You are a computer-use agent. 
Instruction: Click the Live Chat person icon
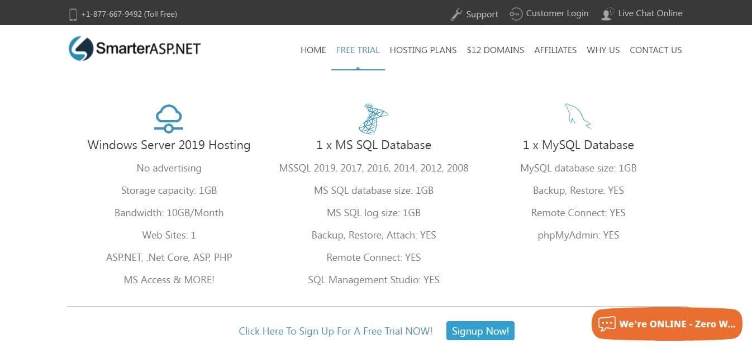coord(607,14)
